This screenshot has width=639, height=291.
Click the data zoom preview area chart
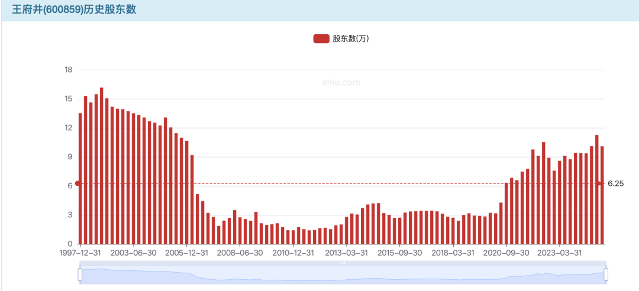click(343, 274)
